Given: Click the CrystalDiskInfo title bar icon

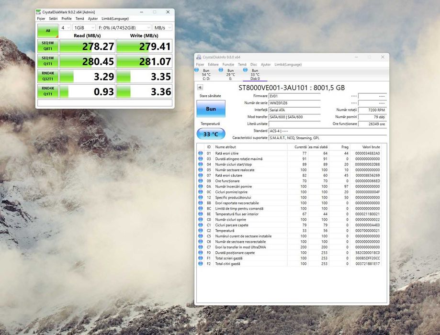Looking at the screenshot, I should tap(199, 57).
